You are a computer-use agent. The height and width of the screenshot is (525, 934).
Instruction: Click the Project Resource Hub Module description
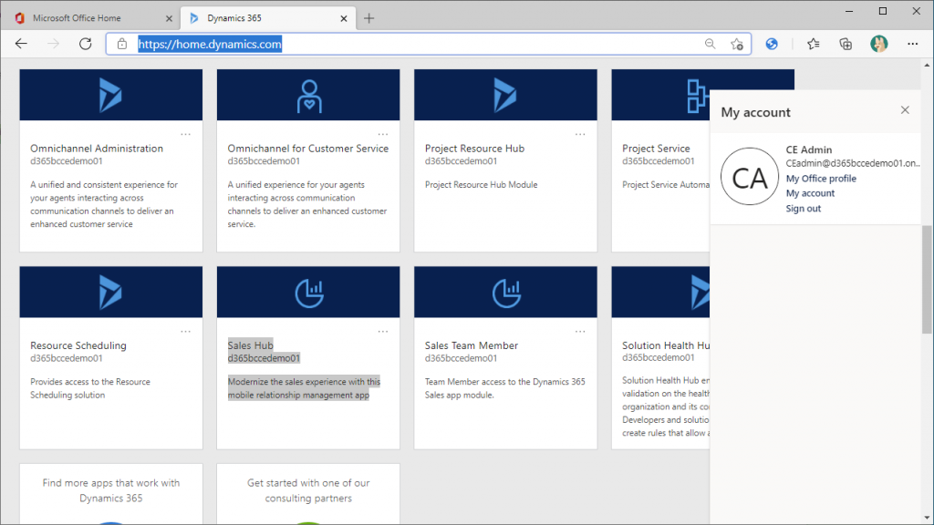tap(482, 184)
